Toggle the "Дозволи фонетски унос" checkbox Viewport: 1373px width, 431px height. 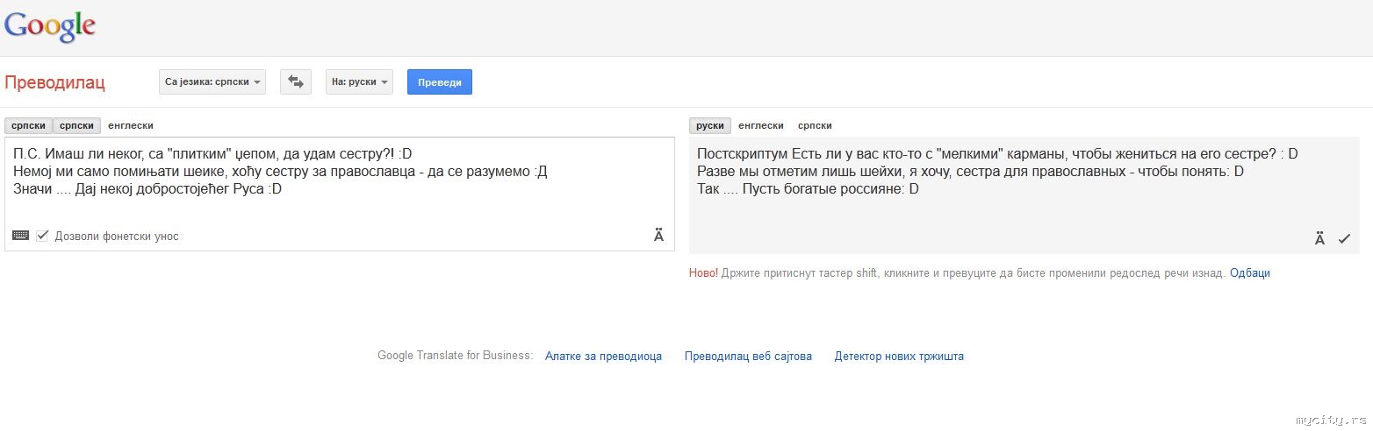click(x=42, y=236)
